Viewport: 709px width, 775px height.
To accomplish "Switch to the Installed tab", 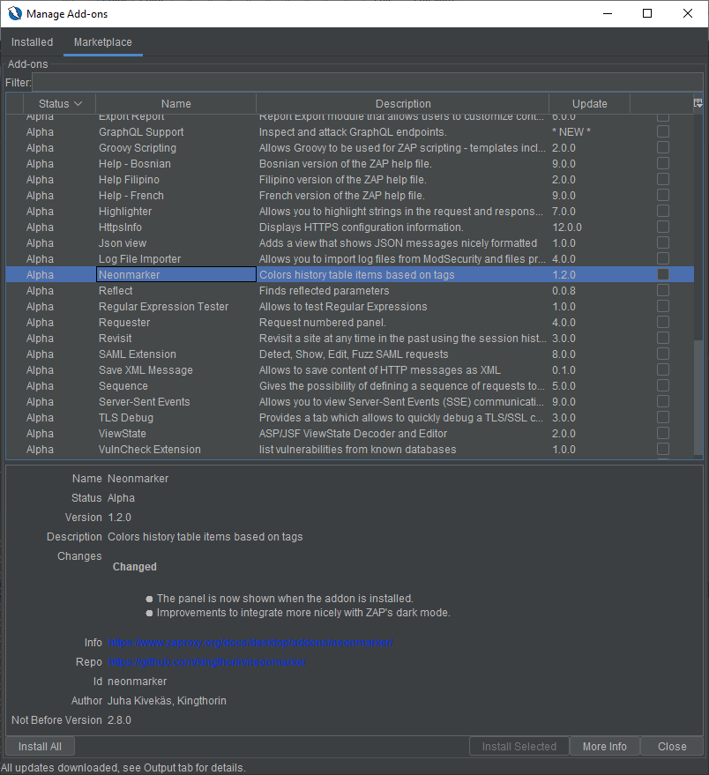I will (32, 42).
